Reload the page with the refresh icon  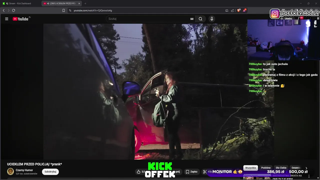[14, 10]
